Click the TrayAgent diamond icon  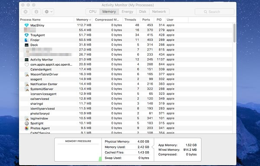pos(26,35)
